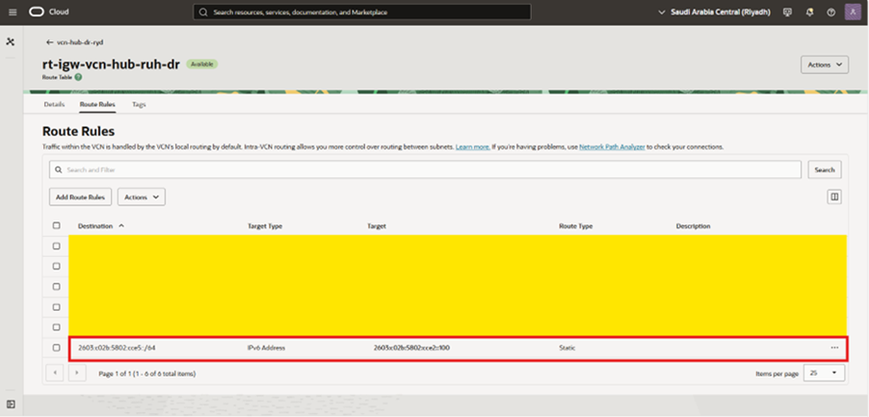Image resolution: width=869 pixels, height=417 pixels.
Task: Open the help question mark menu
Action: point(830,13)
